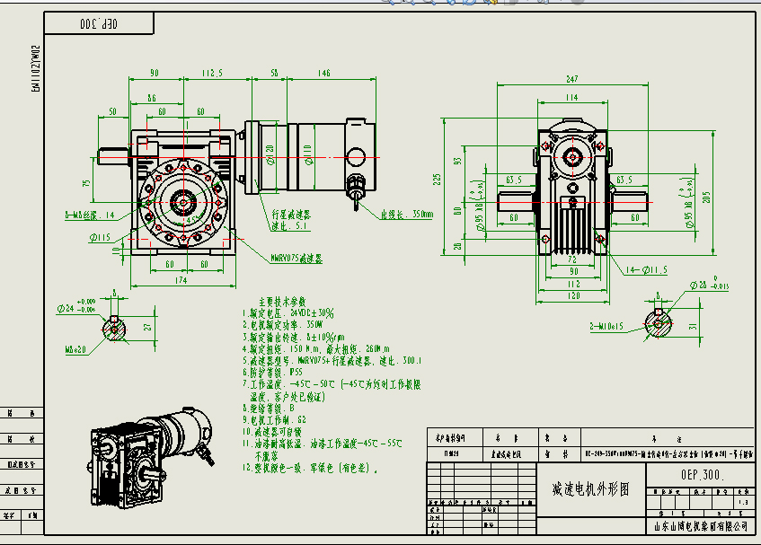The height and width of the screenshot is (545, 761).
Task: Select the 2-M10x15 thread callout
Action: (606, 326)
